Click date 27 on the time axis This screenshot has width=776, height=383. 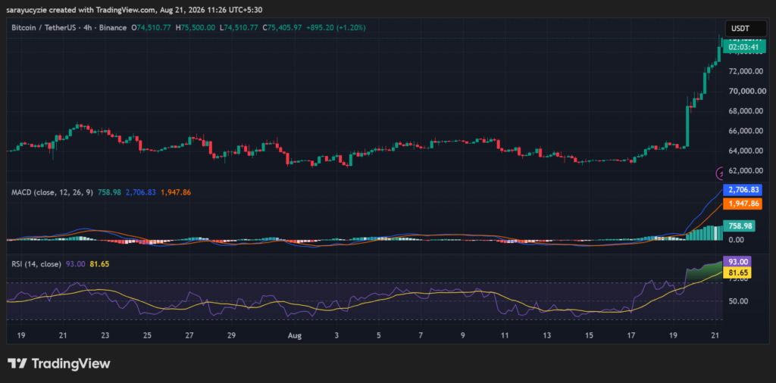189,335
